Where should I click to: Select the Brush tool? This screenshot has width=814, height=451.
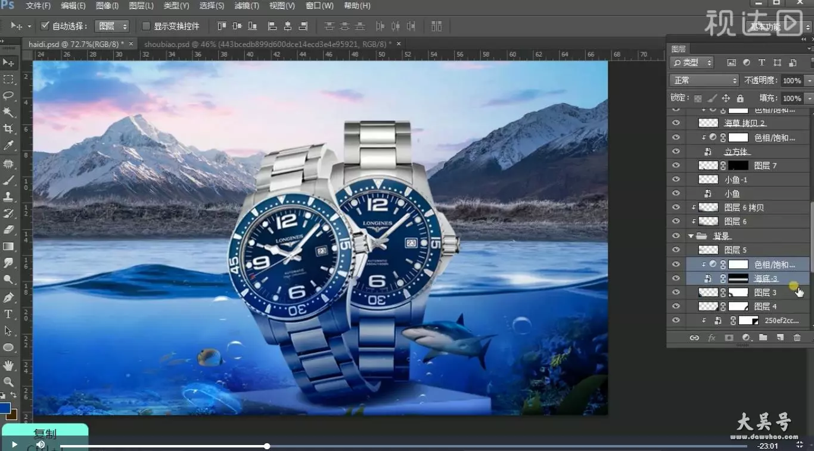click(8, 180)
